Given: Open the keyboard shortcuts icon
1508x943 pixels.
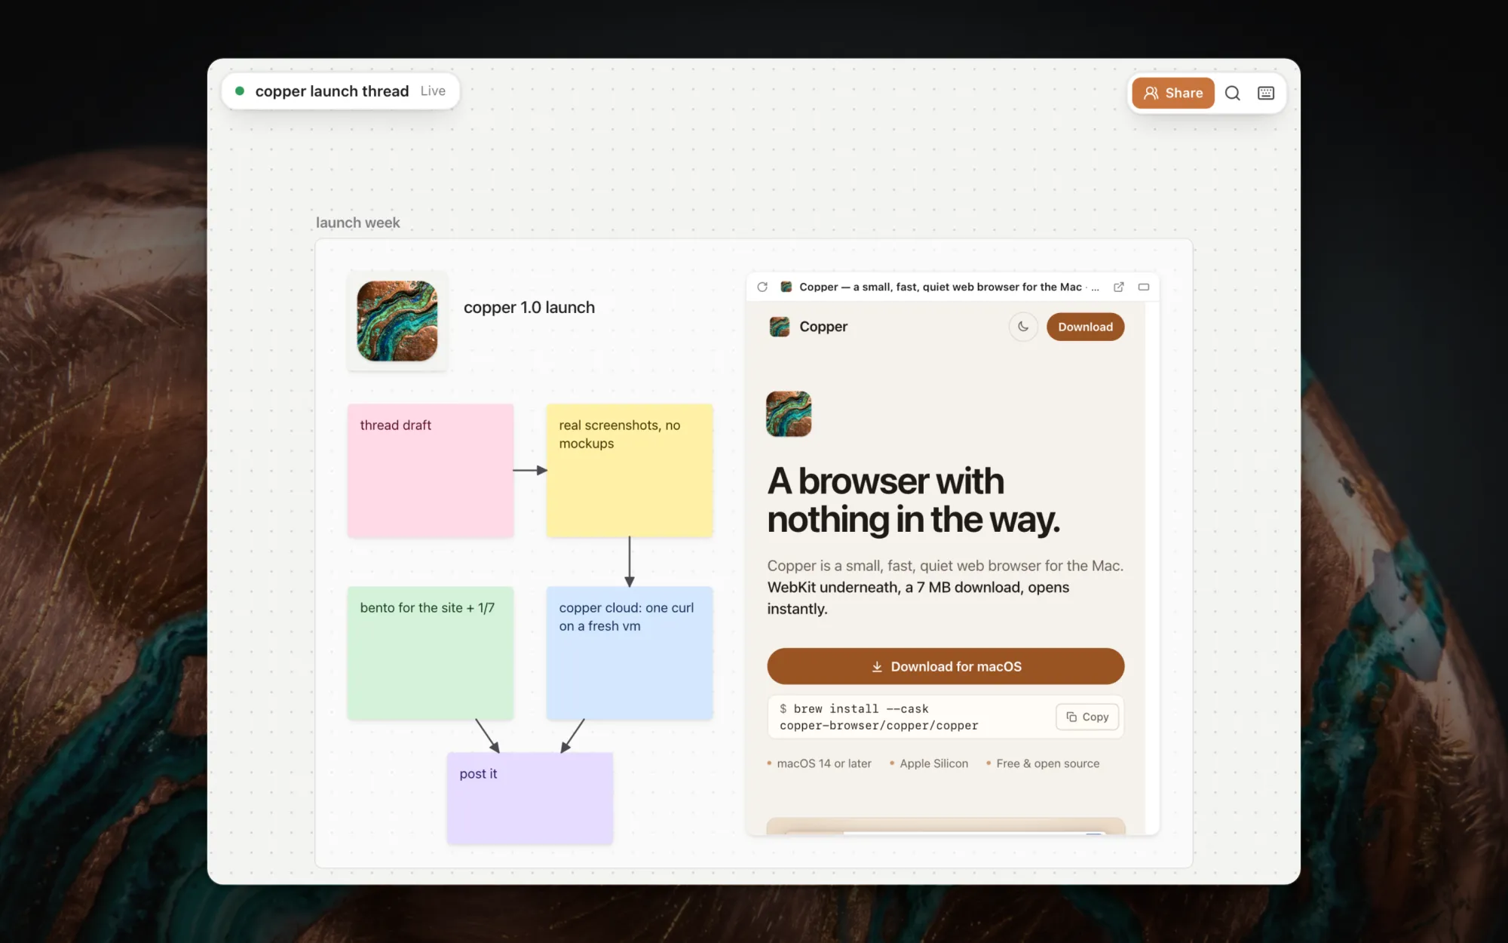Looking at the screenshot, I should pyautogui.click(x=1266, y=93).
